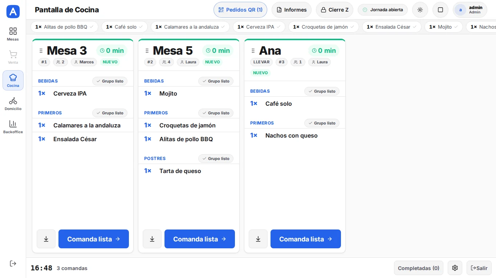Viewport: 496px width, 278px height.
Task: Download Ana's order ticket
Action: coord(258,239)
